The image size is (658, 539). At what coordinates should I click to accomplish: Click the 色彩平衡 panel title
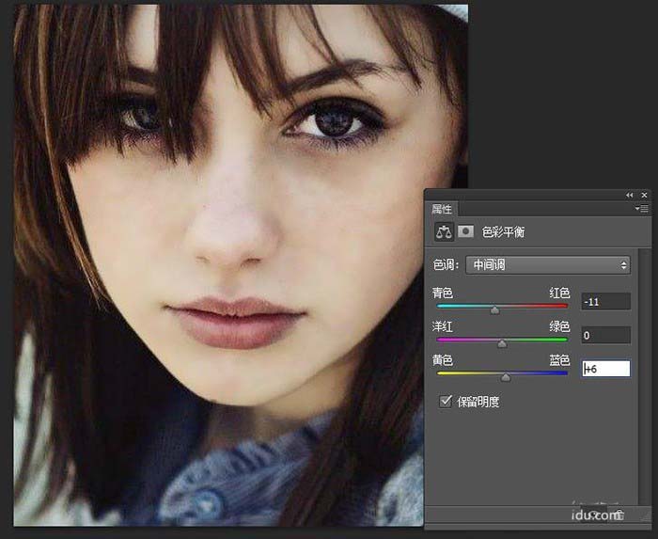click(503, 231)
